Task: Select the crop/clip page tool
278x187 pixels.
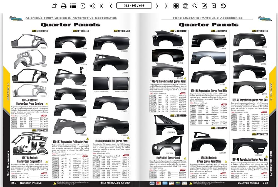Action: point(54,6)
